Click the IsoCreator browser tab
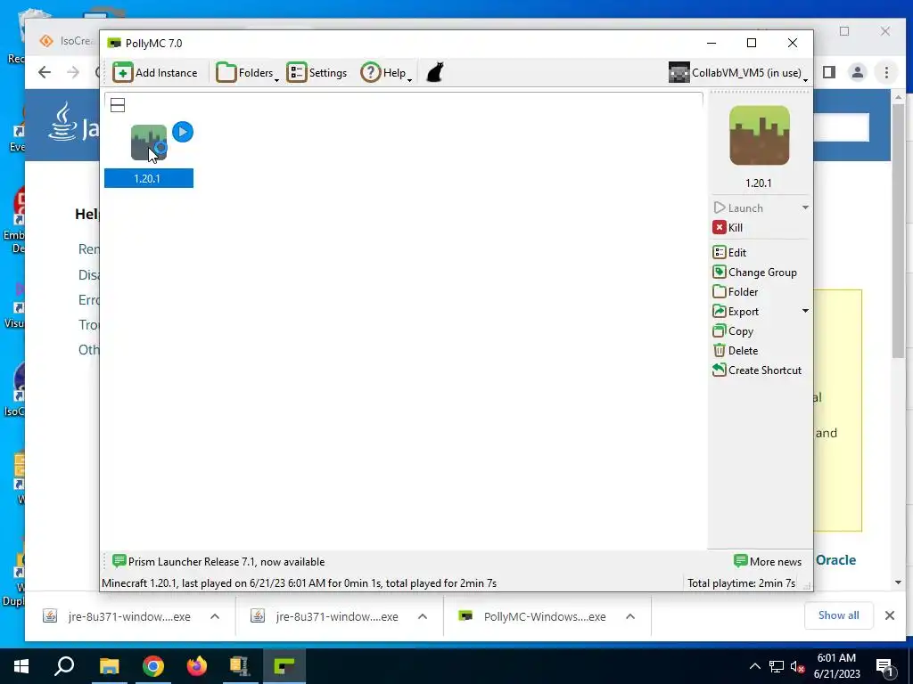The width and height of the screenshot is (913, 684). point(66,41)
